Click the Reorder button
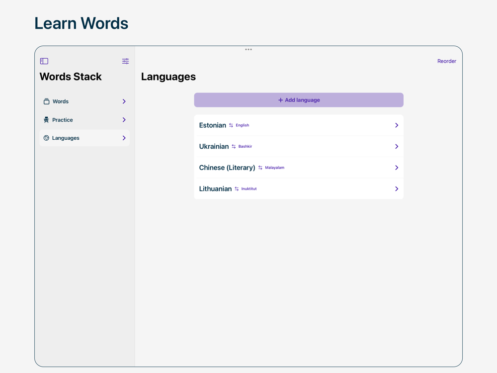The width and height of the screenshot is (497, 373). point(446,61)
